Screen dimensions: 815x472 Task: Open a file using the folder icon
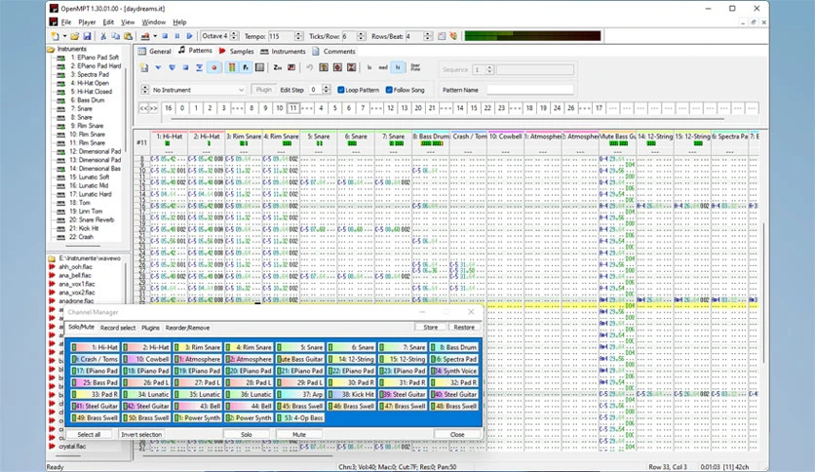pos(75,36)
